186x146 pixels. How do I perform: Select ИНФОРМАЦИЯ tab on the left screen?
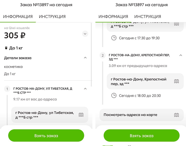coord(18,17)
